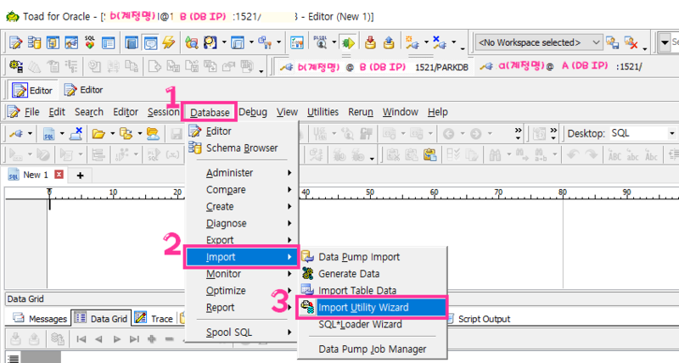
Task: Switch to the Messages tab
Action: pos(40,319)
